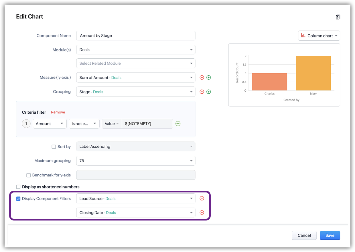Remove the Grouping row with minus icon
The width and height of the screenshot is (355, 252).
pos(202,92)
